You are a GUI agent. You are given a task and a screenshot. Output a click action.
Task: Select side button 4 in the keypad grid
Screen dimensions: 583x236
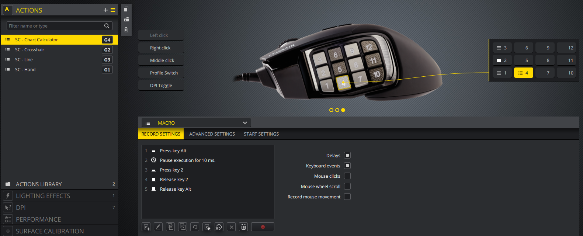[x=524, y=73]
